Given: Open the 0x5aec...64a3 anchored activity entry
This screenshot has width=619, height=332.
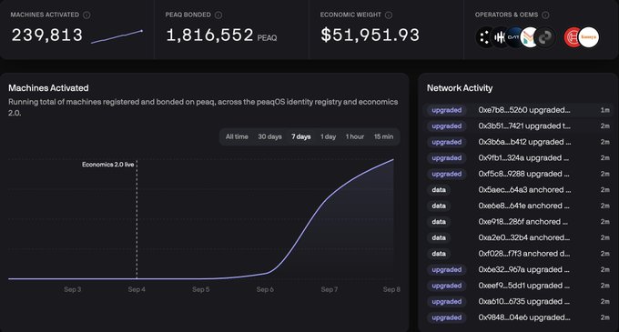Looking at the screenshot, I should click(x=518, y=190).
